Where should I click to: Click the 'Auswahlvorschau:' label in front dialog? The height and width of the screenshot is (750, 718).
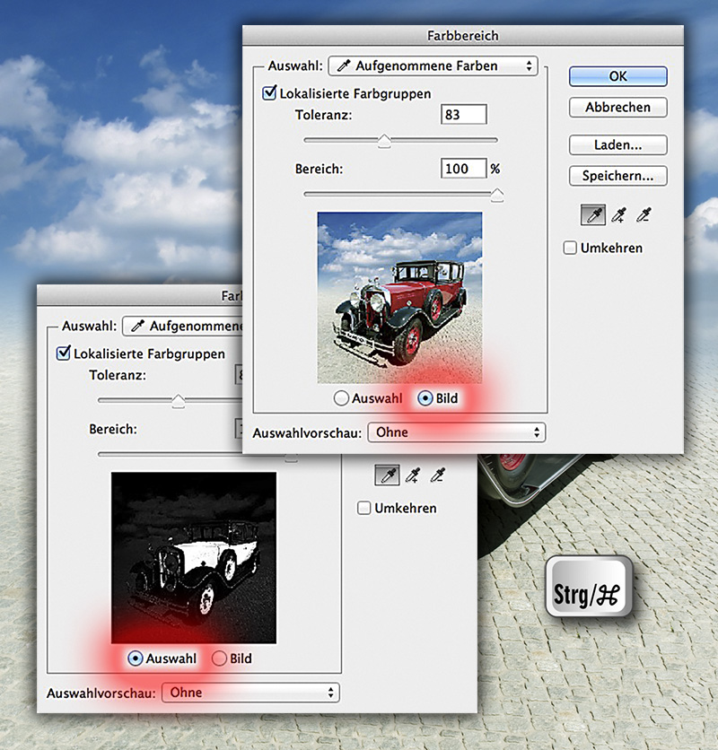tap(307, 433)
